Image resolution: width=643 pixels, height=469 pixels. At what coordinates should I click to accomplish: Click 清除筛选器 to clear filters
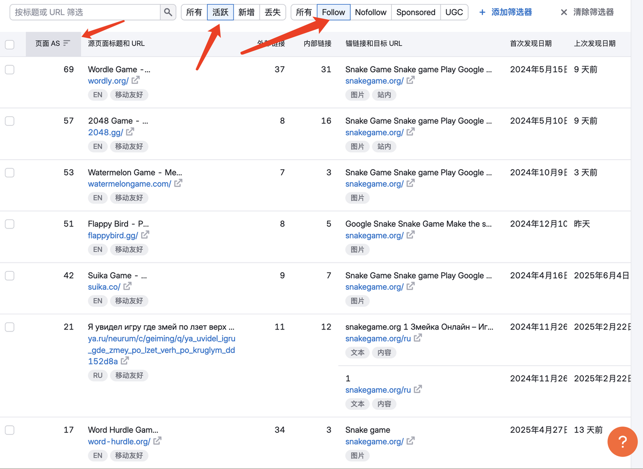click(x=587, y=12)
